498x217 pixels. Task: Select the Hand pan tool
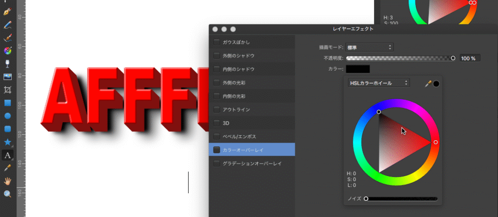[x=8, y=181]
